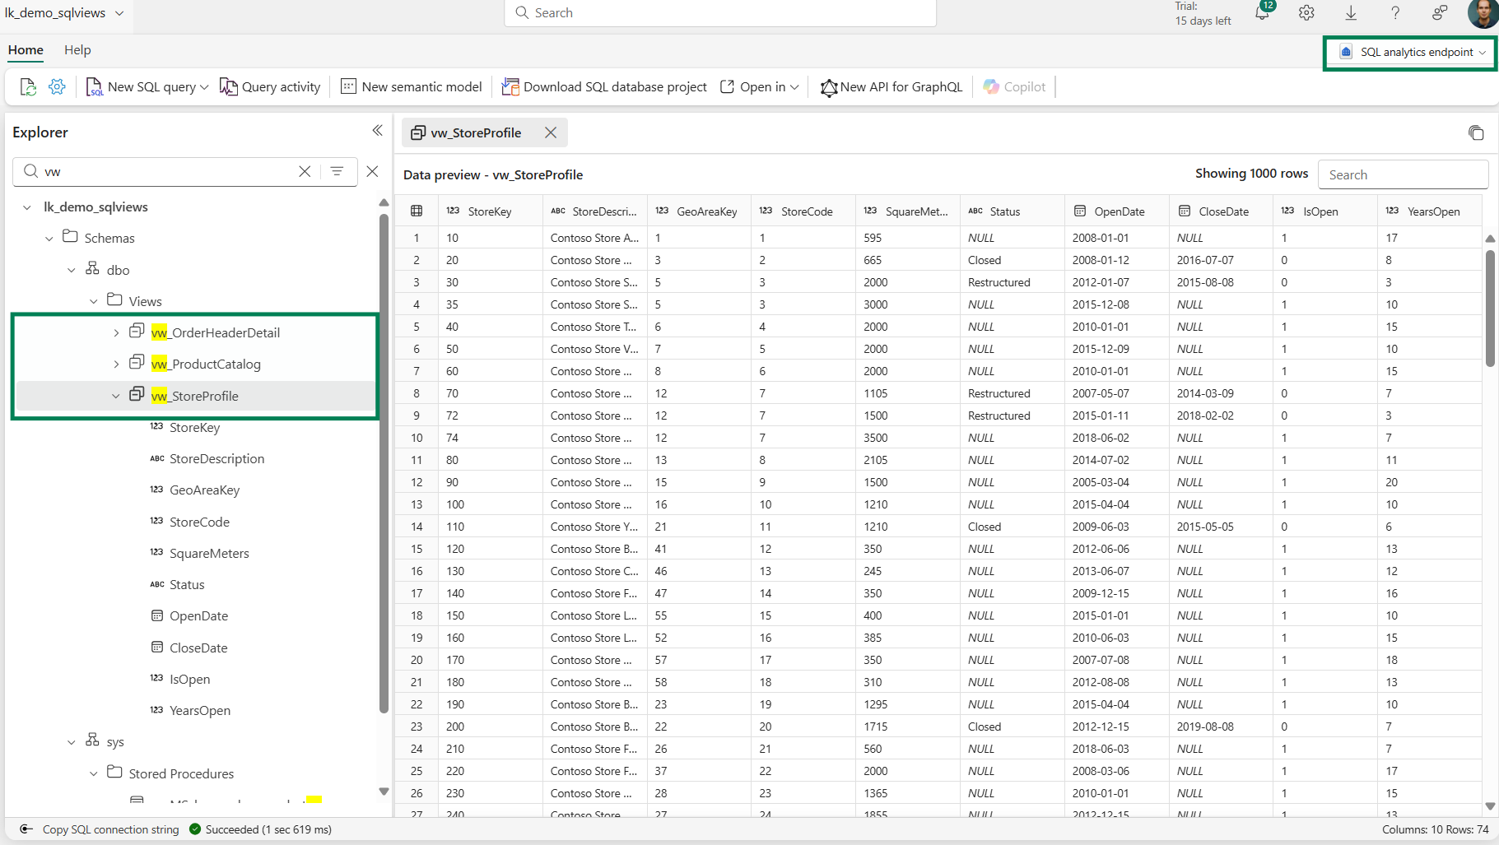The width and height of the screenshot is (1499, 845).
Task: Collapse the Stored Procedures folder
Action: tap(94, 774)
